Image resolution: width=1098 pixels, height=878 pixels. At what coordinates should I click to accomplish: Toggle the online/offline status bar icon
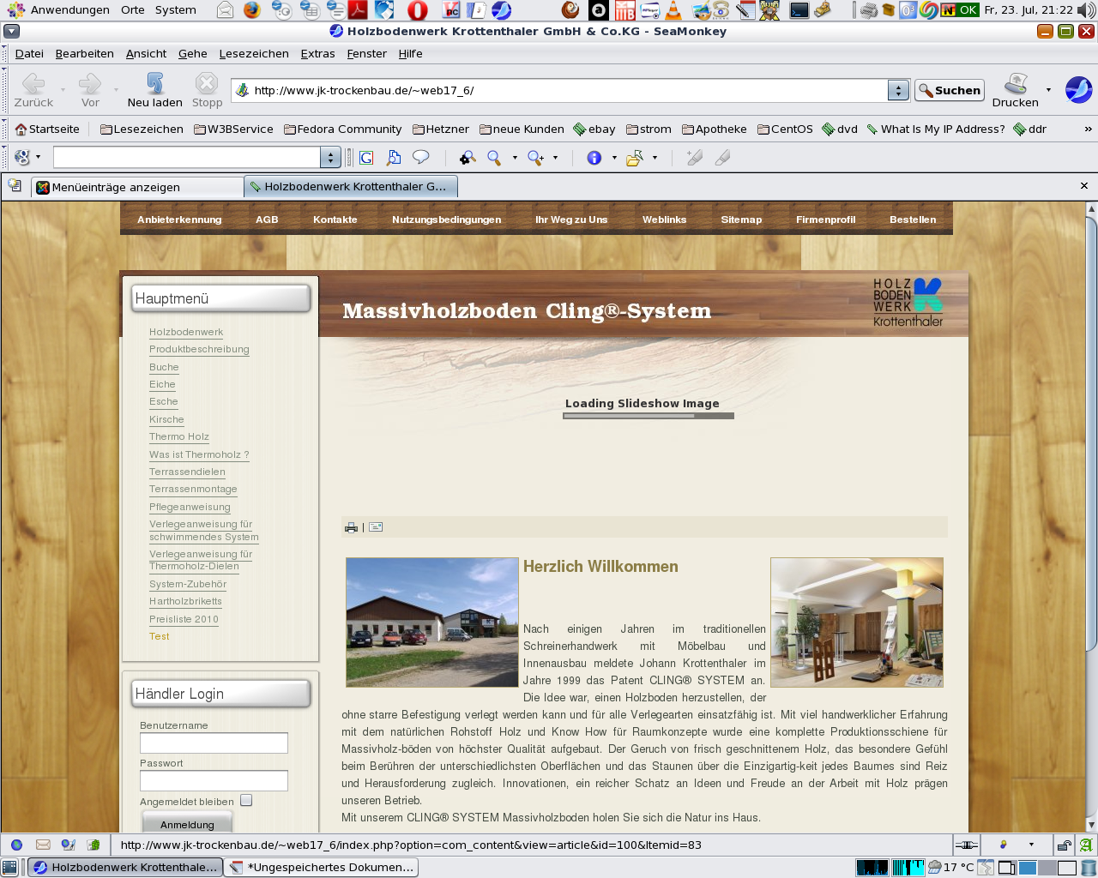click(x=966, y=845)
